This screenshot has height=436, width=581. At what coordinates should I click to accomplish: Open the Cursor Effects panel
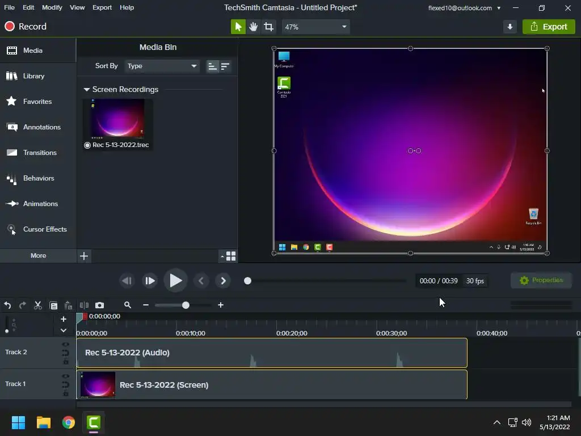(x=38, y=229)
